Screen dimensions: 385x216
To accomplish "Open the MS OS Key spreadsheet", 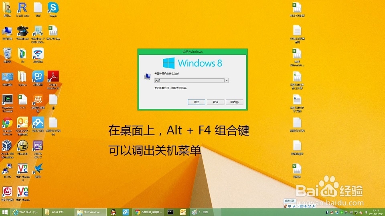I will (53, 32).
